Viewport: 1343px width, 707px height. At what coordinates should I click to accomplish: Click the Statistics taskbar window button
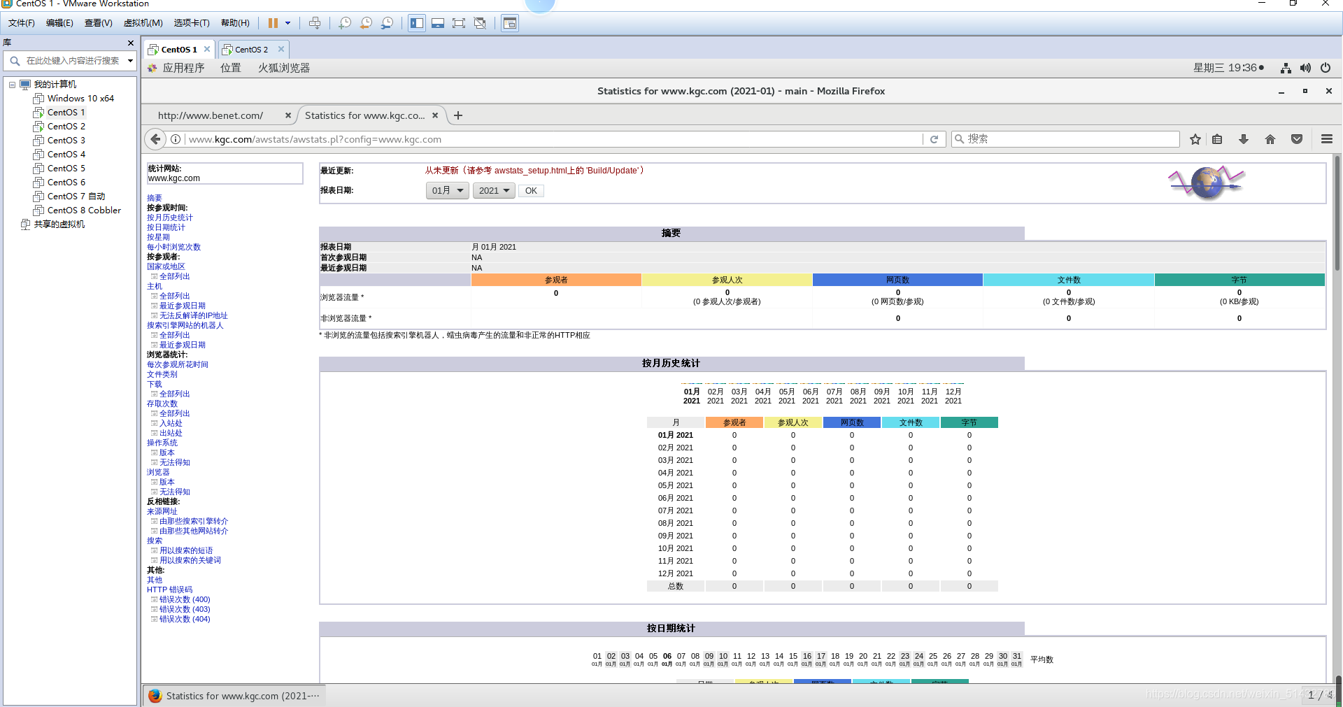pyautogui.click(x=234, y=696)
